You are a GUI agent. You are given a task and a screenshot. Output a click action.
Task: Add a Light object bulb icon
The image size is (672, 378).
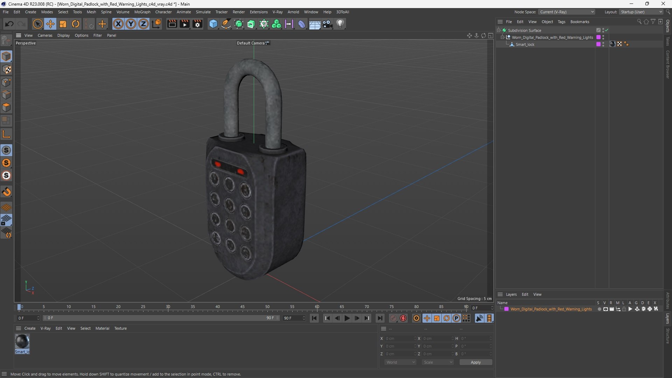coord(340,24)
